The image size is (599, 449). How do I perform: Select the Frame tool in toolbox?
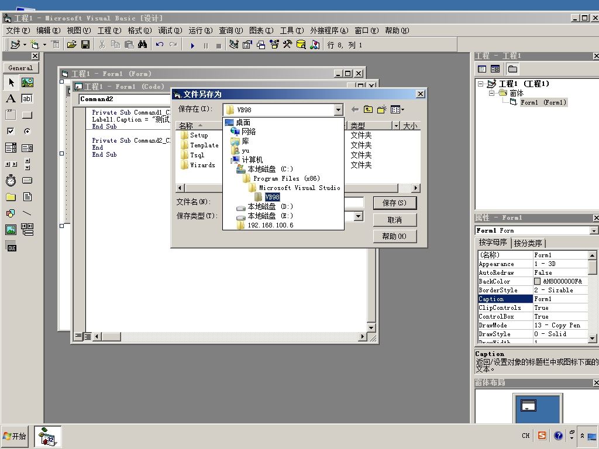tap(11, 115)
